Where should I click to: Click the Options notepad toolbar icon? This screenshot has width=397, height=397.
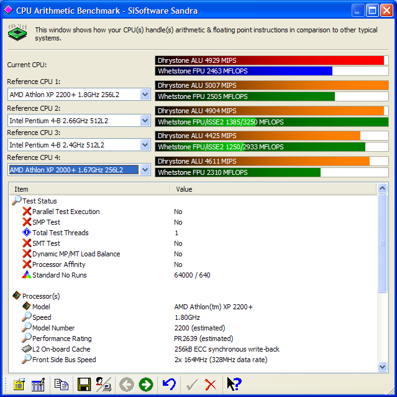pos(19,385)
